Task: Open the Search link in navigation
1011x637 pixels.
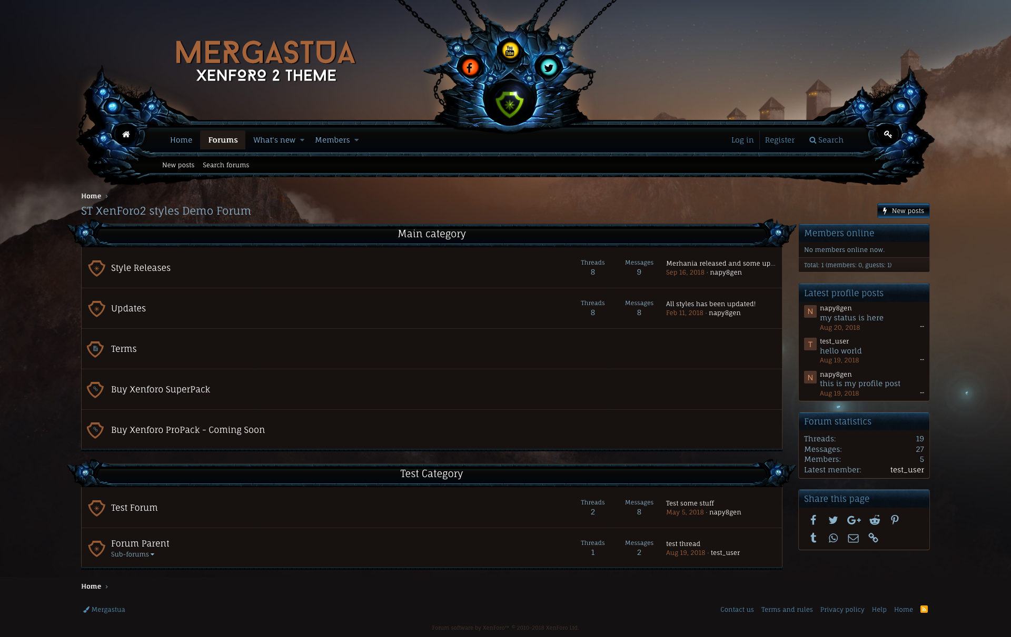Action: coord(826,140)
